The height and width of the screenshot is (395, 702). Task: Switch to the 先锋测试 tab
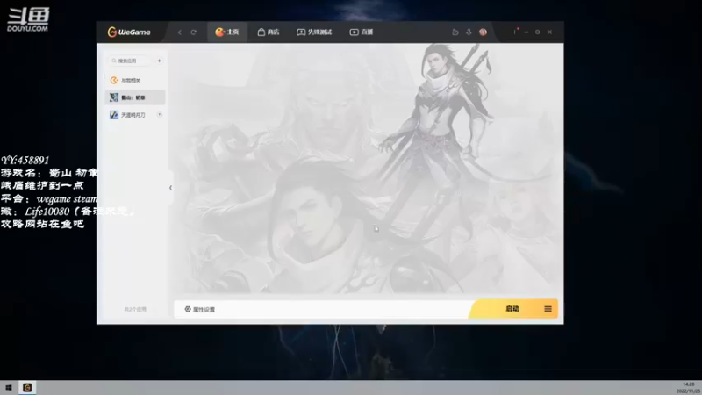coord(314,32)
